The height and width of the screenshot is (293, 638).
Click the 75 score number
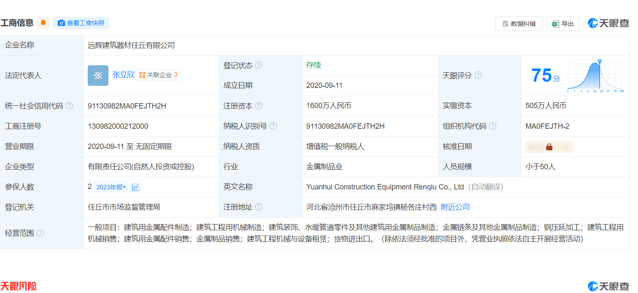tap(542, 76)
